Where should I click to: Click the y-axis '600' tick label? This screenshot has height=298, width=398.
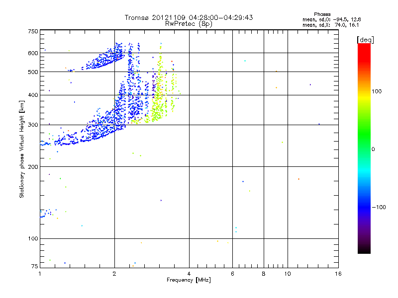click(33, 53)
